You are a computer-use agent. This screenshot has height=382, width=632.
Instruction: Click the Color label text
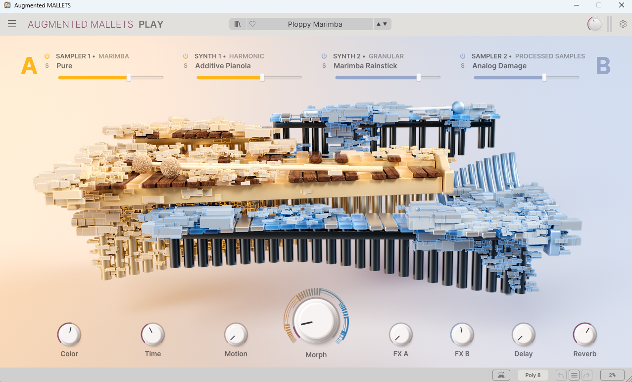tap(69, 354)
